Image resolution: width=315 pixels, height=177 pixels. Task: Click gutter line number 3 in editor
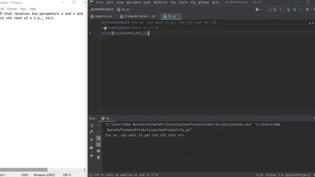click(x=90, y=33)
